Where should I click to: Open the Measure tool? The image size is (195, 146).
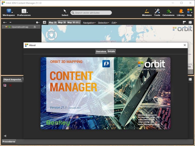[x=147, y=12]
